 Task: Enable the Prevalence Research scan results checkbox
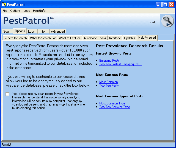point(7,94)
